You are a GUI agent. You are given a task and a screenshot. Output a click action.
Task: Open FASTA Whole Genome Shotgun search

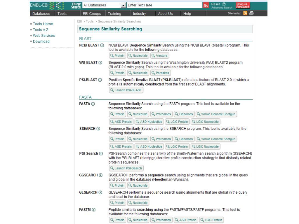click(x=216, y=114)
